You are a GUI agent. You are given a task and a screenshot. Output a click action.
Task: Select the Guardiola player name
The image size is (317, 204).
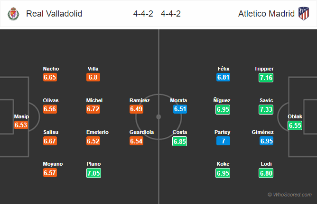coord(141,132)
